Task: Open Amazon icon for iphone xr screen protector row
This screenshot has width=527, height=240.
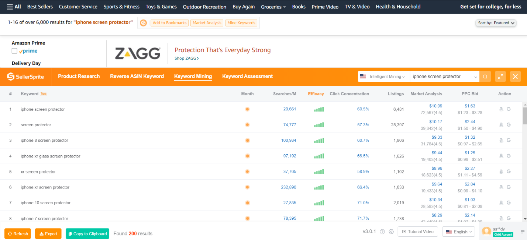Action: tap(501, 187)
